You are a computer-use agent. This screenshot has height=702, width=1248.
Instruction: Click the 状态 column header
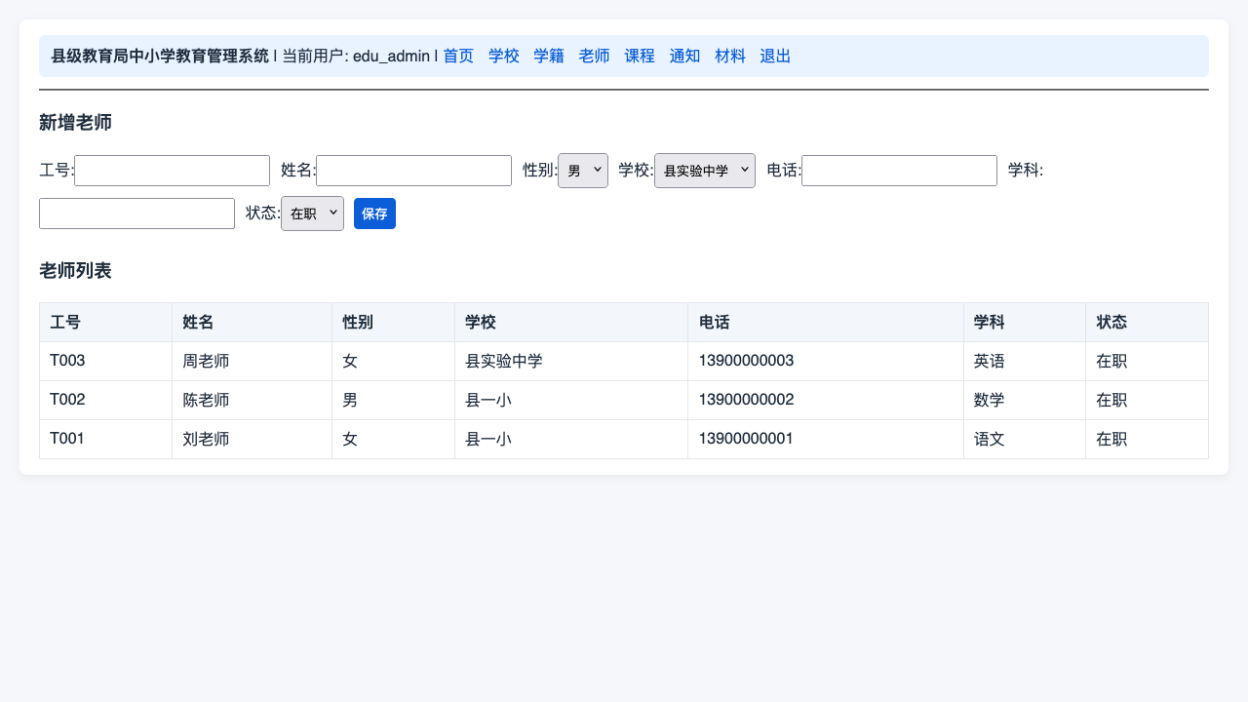point(1147,322)
